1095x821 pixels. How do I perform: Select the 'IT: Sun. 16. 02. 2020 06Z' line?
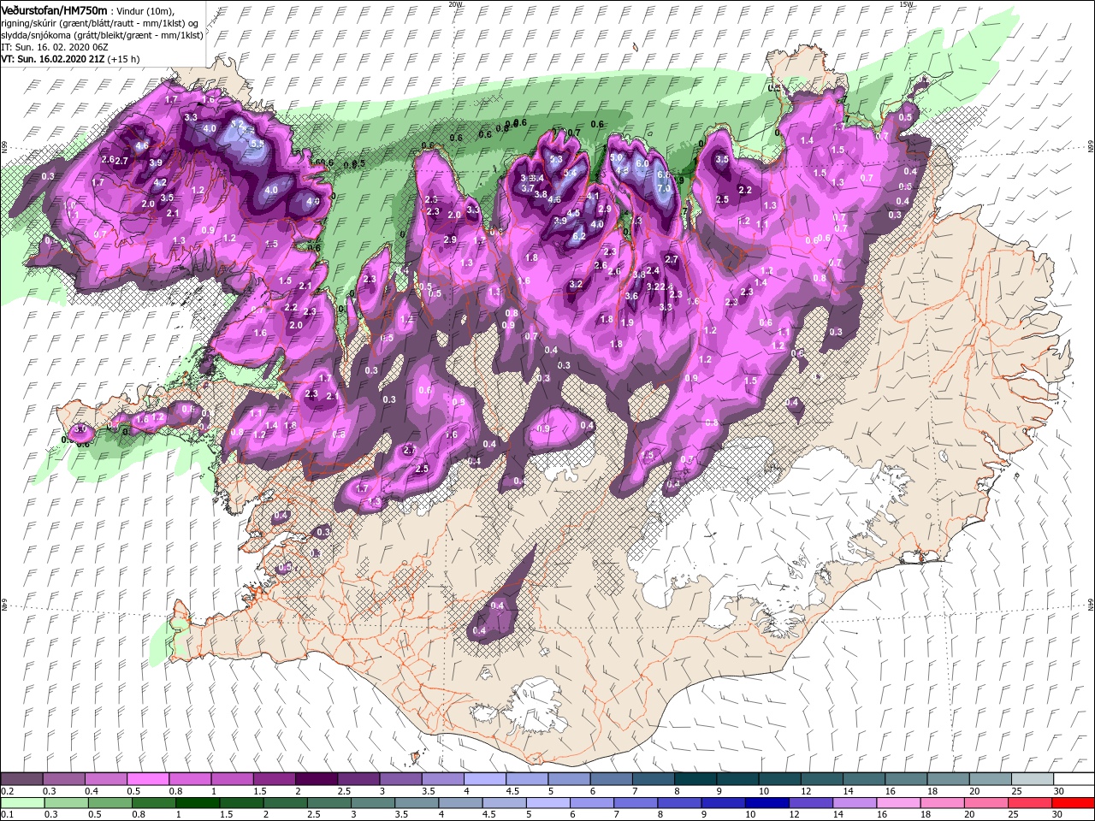(x=55, y=47)
